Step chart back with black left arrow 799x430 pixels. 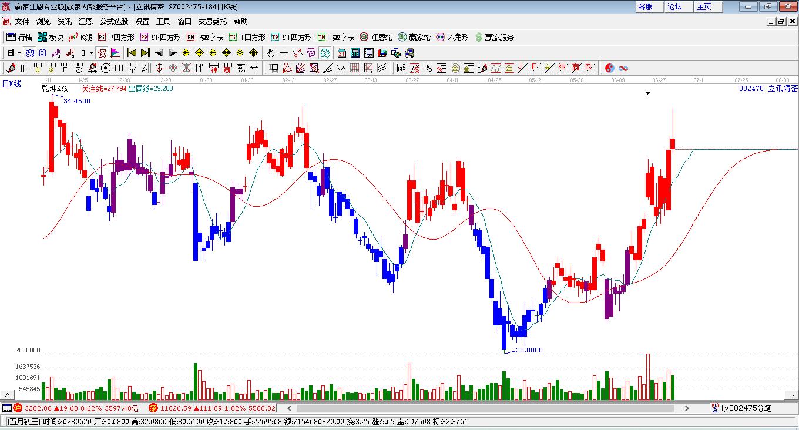tap(159, 53)
